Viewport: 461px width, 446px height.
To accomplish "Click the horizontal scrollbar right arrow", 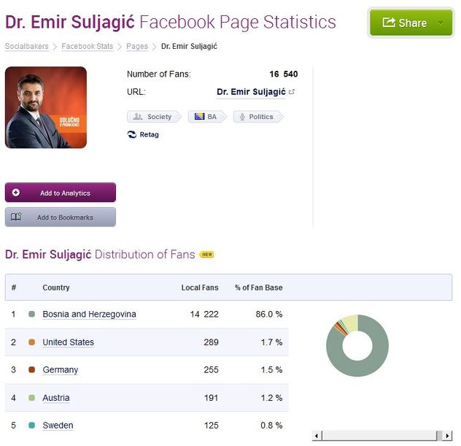I will coord(447,436).
